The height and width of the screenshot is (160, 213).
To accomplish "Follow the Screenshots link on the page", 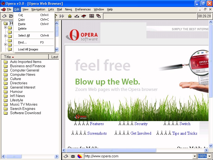I will pos(97,133).
